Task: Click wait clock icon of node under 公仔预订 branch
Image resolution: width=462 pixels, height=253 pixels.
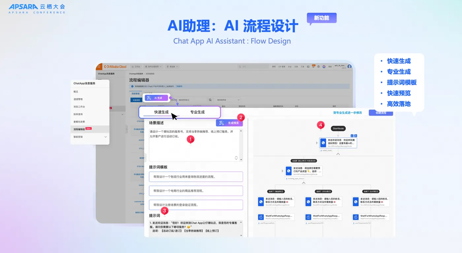Action: coord(356,217)
